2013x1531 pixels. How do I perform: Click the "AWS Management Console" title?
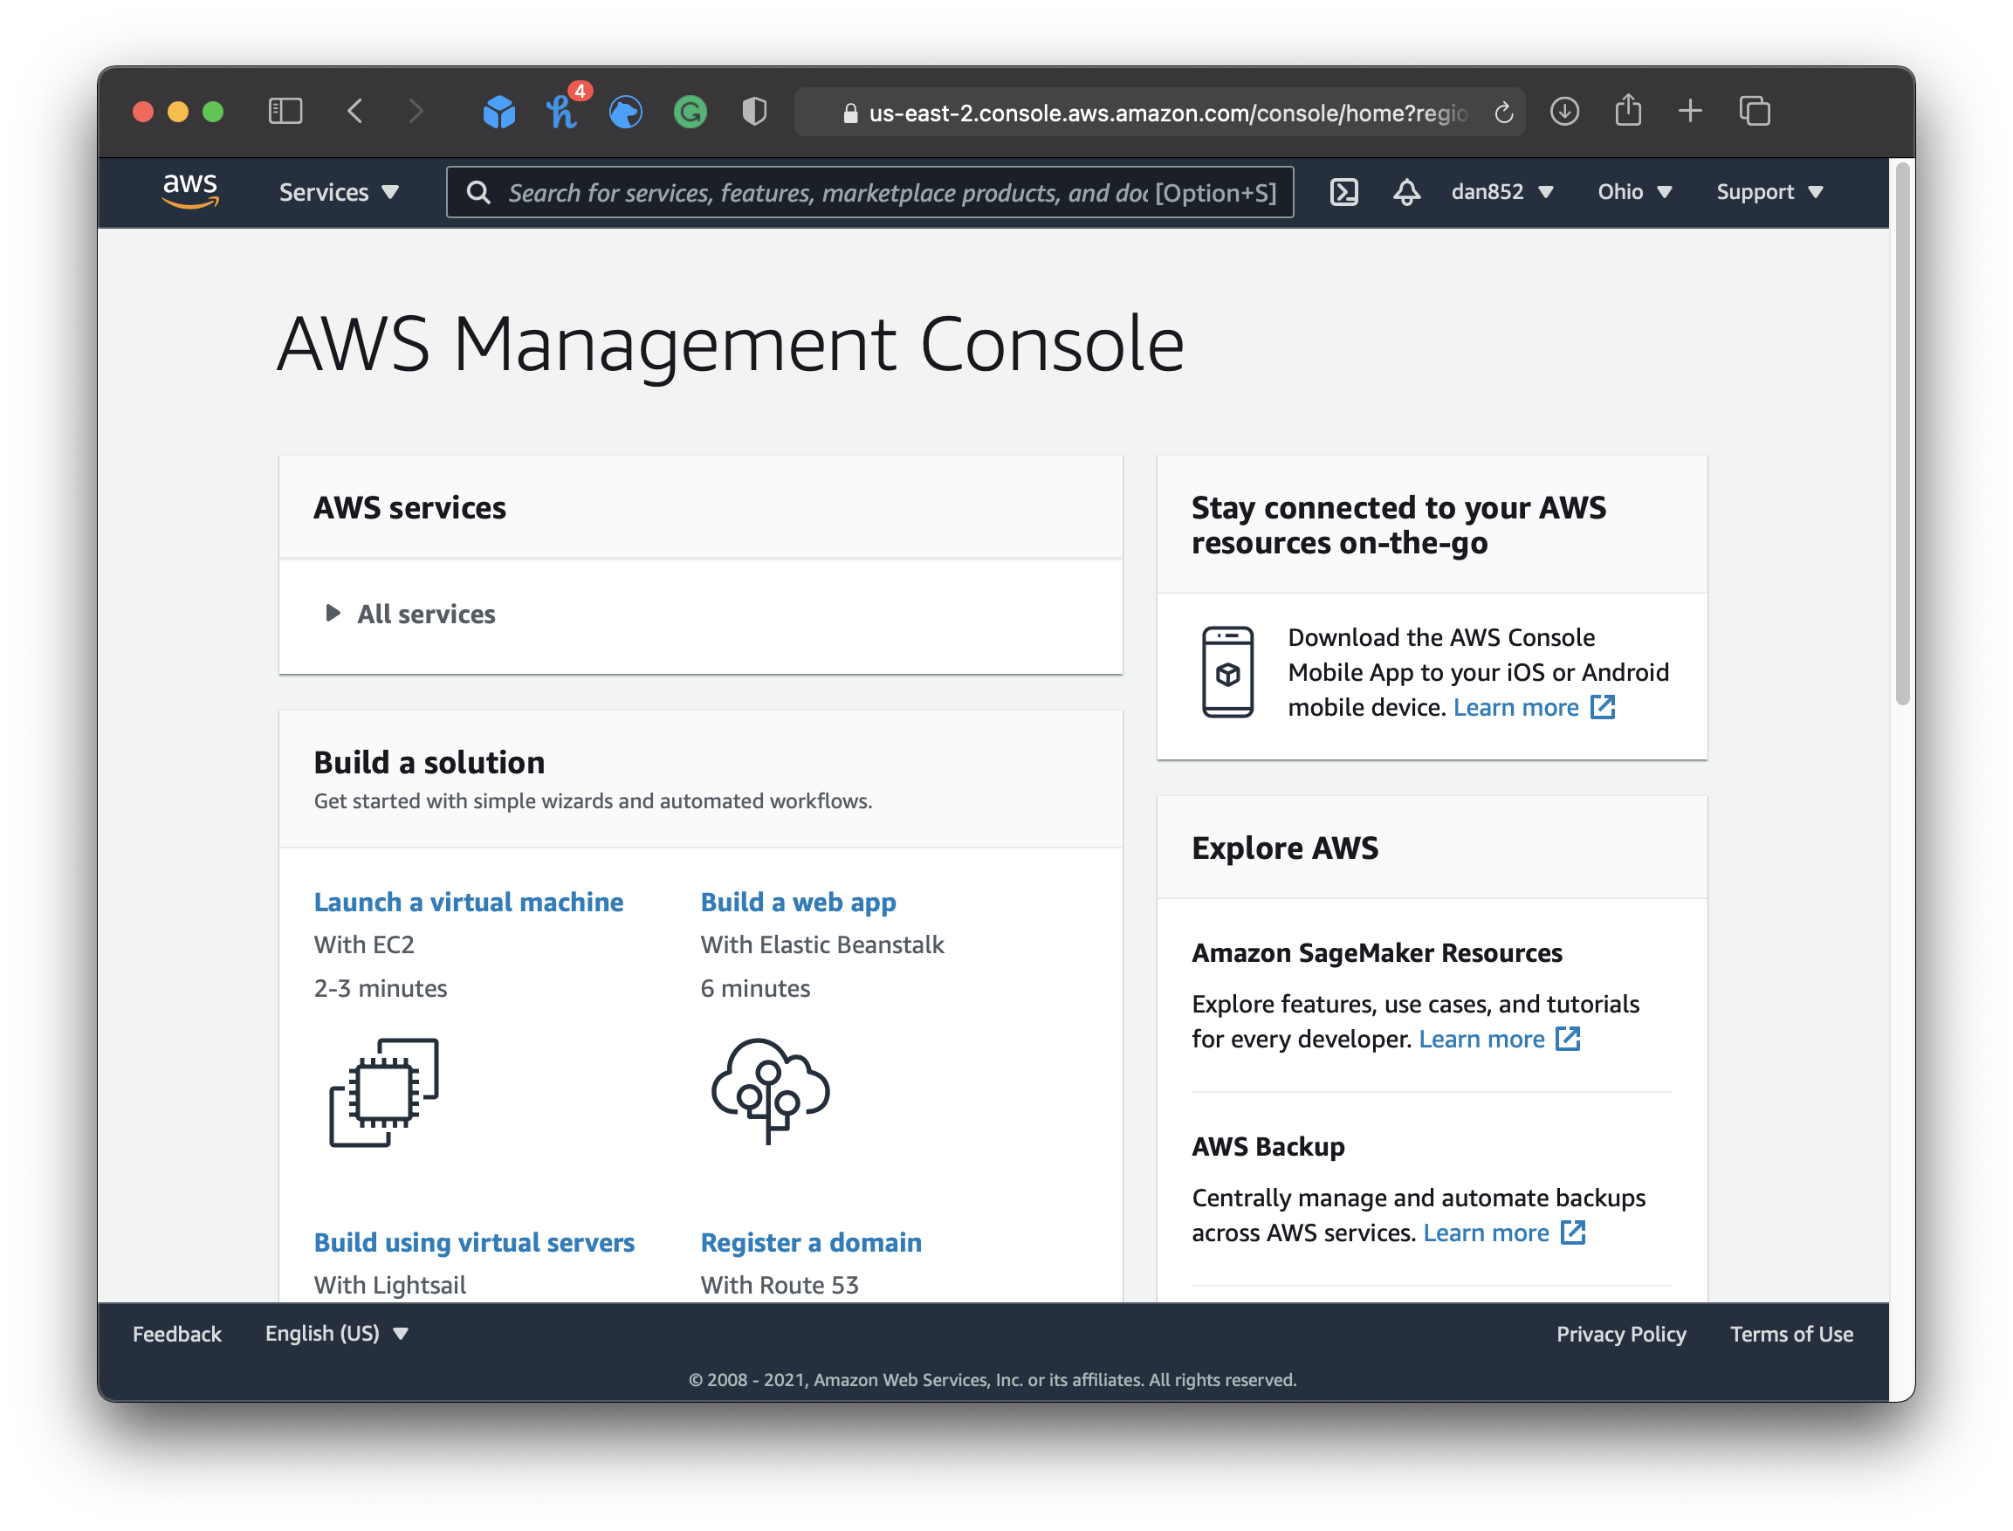coord(730,346)
